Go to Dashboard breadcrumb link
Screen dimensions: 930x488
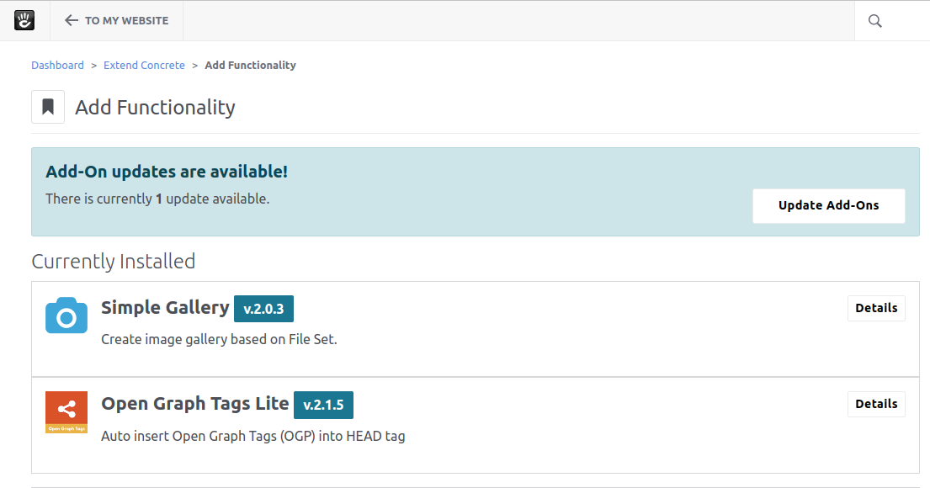pos(57,65)
